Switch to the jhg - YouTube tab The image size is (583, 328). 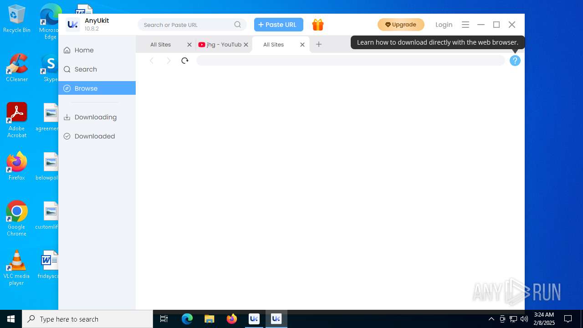pyautogui.click(x=220, y=45)
